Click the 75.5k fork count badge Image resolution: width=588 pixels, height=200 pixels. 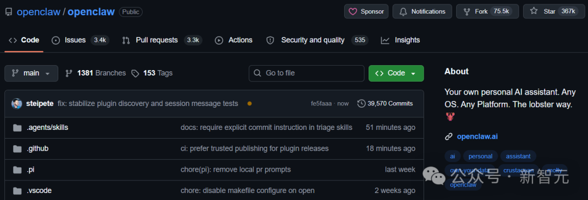[501, 11]
